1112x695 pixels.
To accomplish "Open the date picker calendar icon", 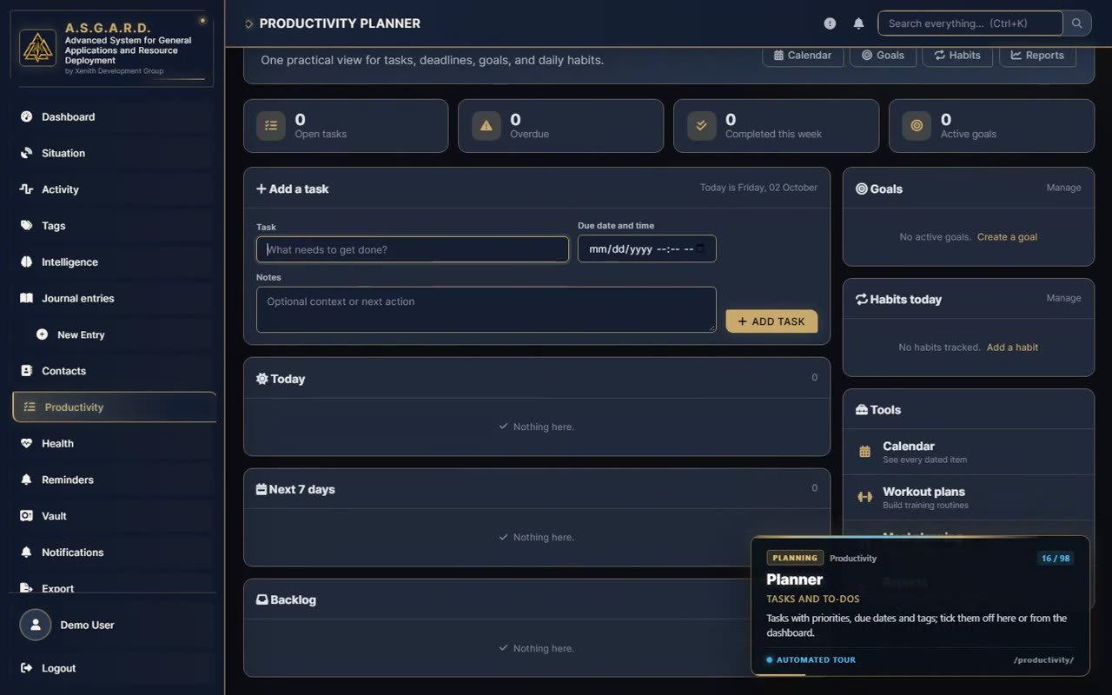I will pos(701,249).
